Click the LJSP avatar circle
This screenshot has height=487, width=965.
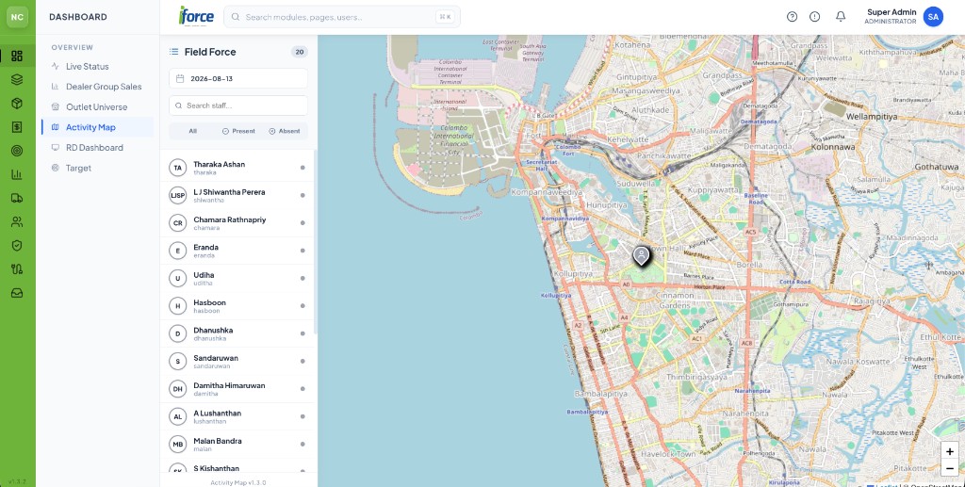[178, 195]
